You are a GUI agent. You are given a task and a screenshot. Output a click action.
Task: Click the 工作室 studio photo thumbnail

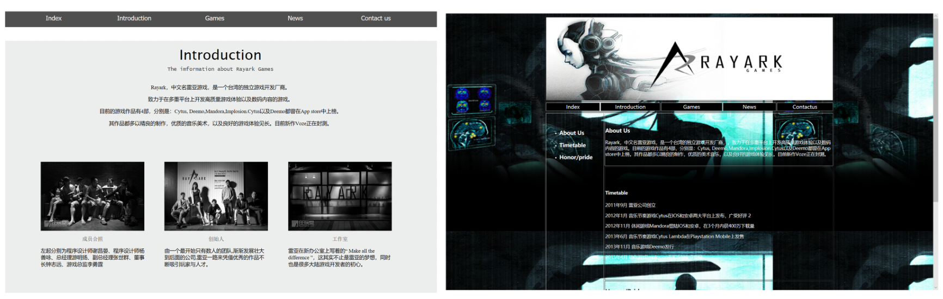pos(340,196)
